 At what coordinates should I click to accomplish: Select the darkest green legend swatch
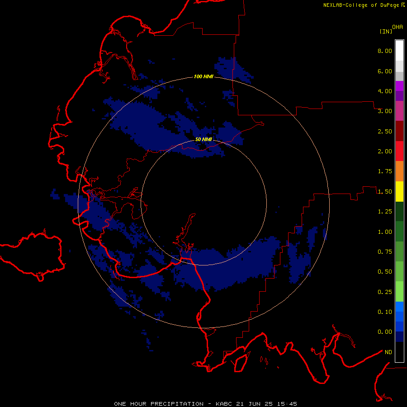[399, 211]
